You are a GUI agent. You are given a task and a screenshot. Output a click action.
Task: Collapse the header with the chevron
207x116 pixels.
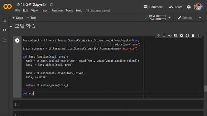click(x=200, y=18)
